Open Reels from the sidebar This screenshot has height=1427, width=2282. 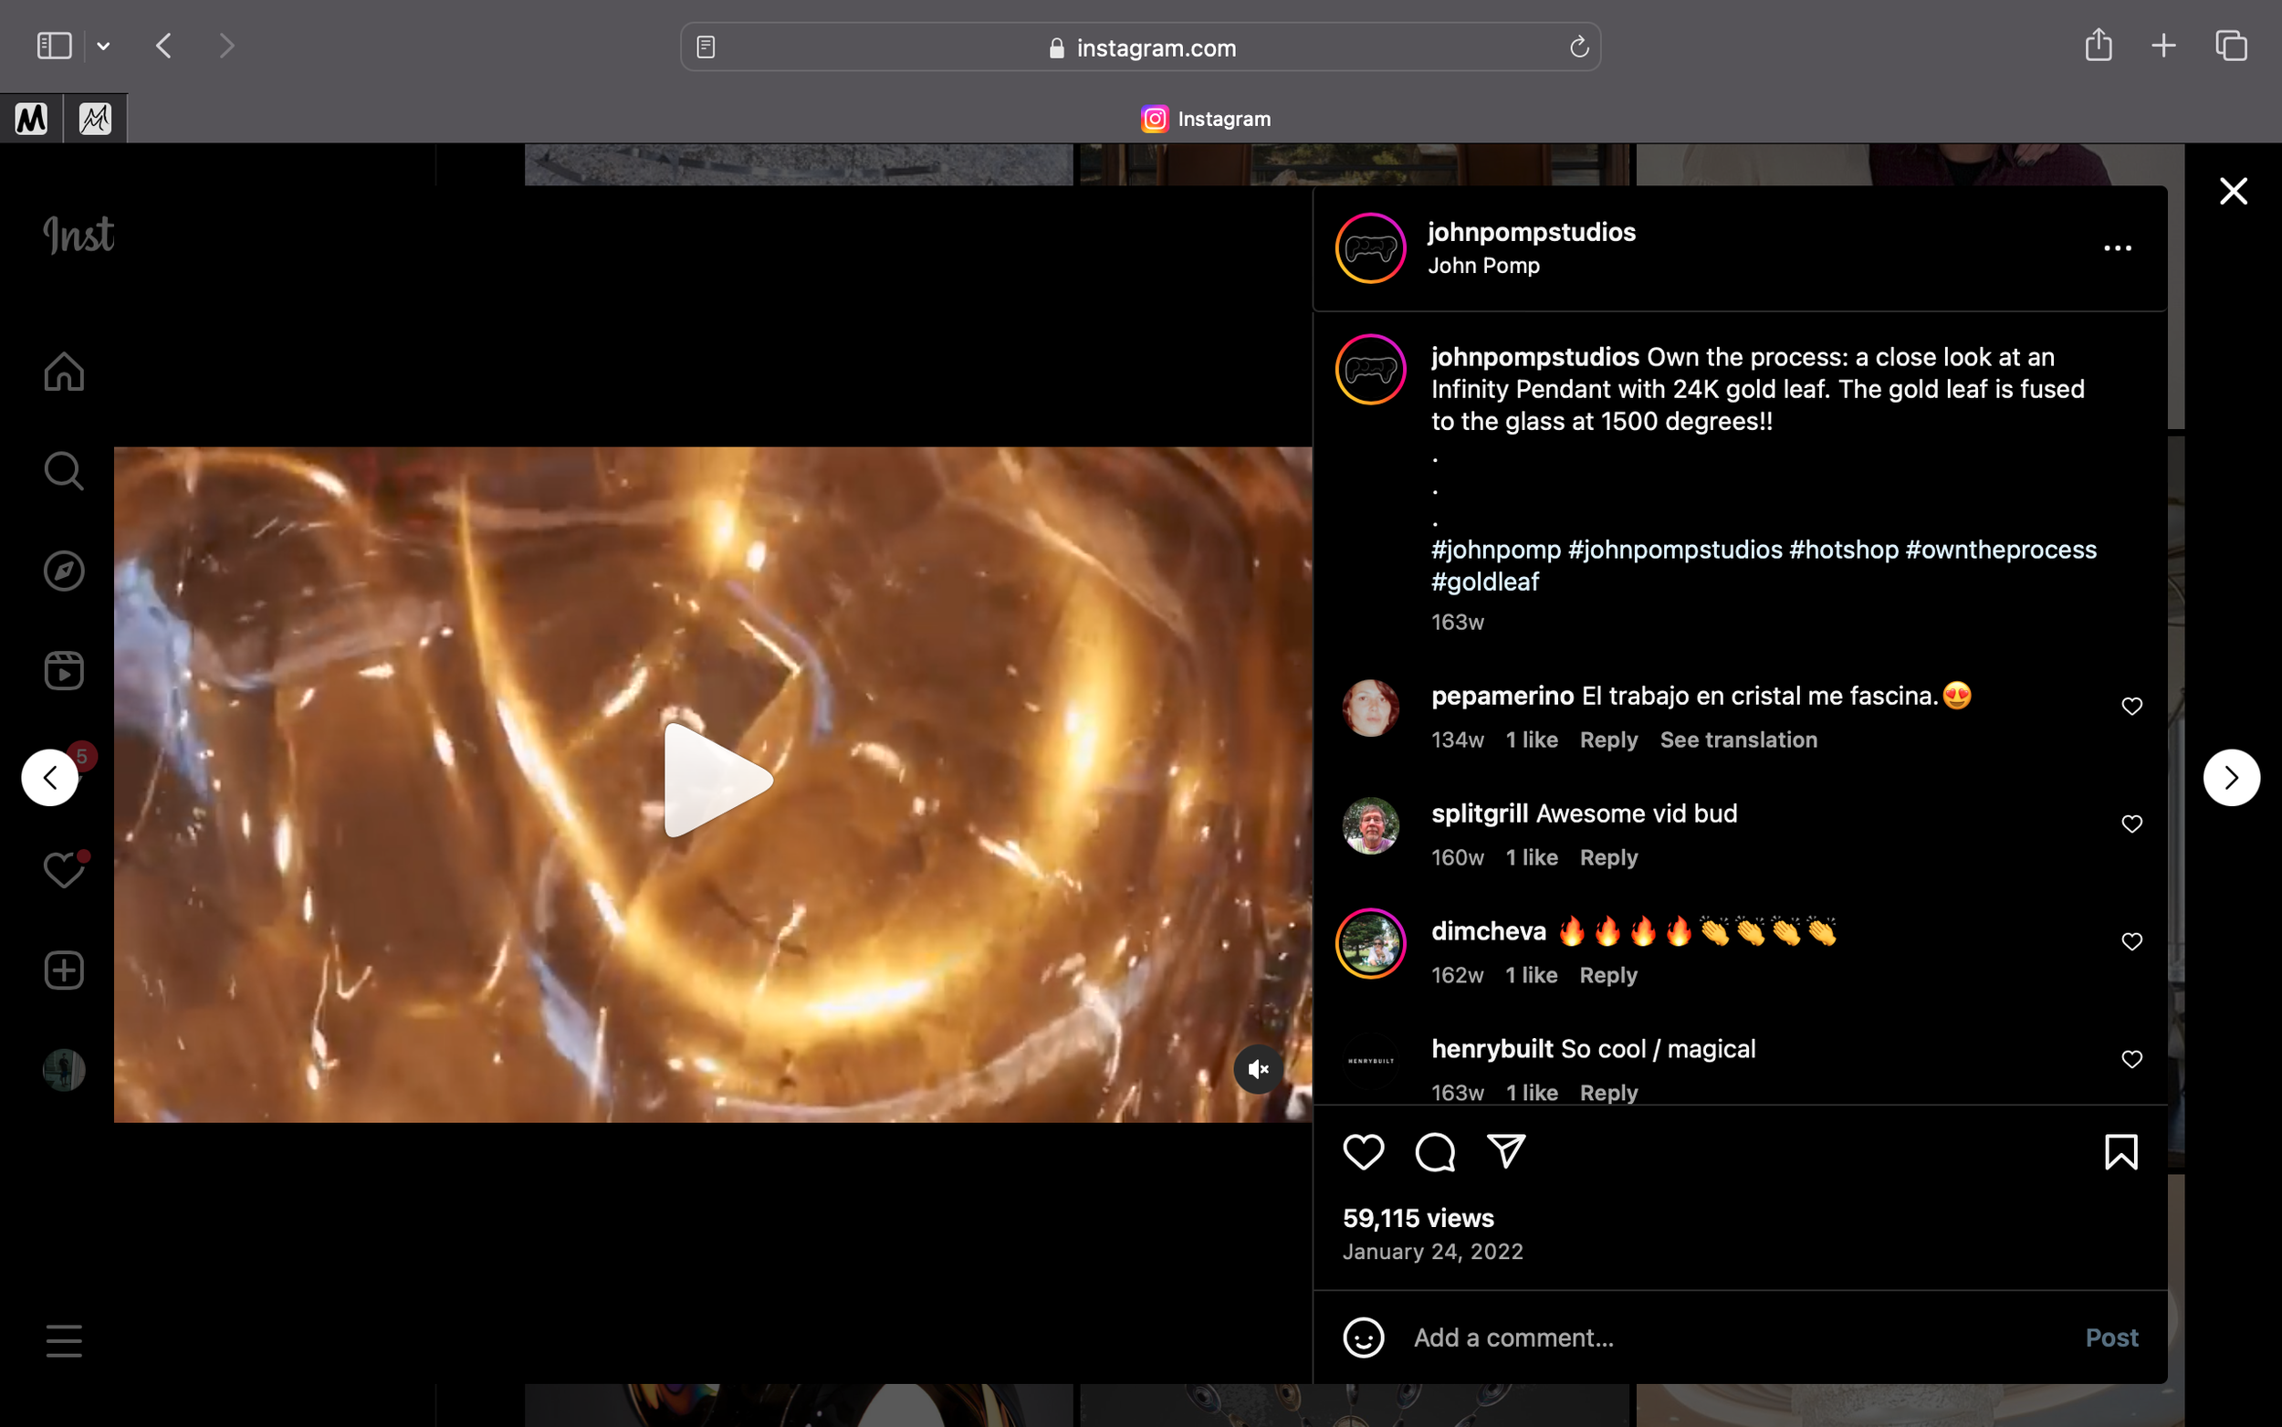pyautogui.click(x=64, y=671)
